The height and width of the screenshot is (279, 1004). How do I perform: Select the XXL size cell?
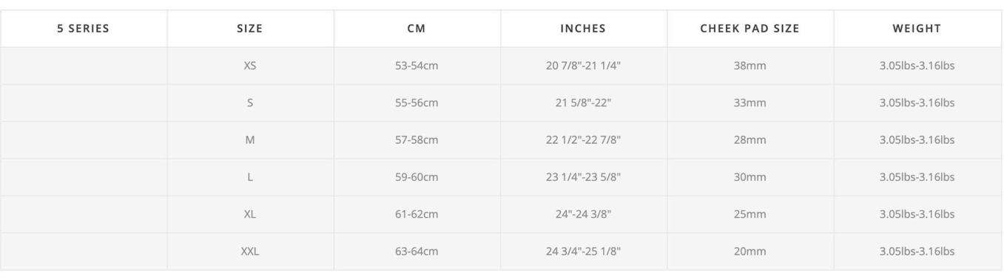tap(250, 251)
